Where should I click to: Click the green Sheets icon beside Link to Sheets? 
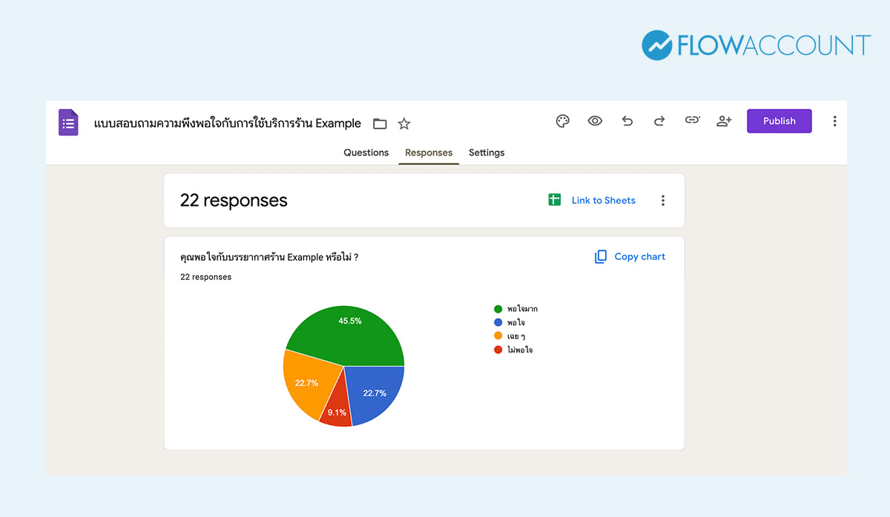tap(554, 199)
